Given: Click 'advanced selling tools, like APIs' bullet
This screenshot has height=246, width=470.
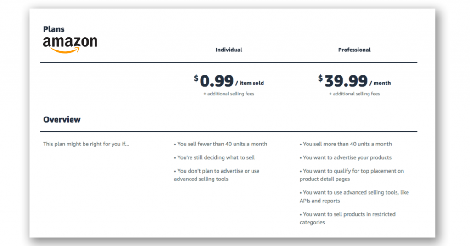Looking at the screenshot, I should [354, 196].
